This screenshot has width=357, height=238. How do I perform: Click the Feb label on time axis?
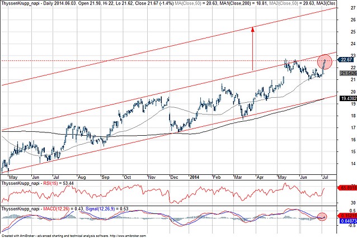click(x=217, y=177)
